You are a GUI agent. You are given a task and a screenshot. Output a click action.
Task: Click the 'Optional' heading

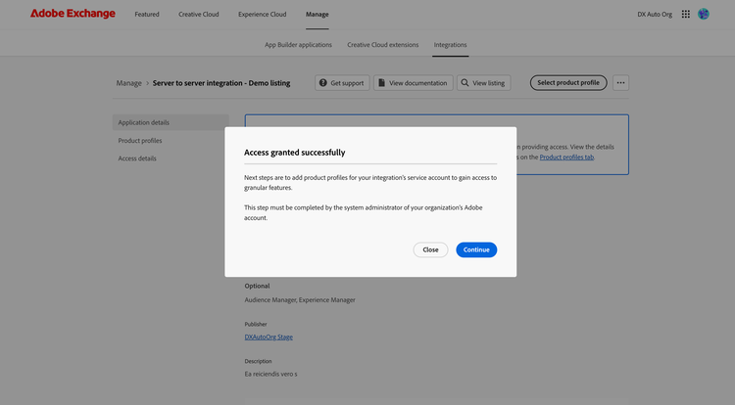tap(257, 286)
